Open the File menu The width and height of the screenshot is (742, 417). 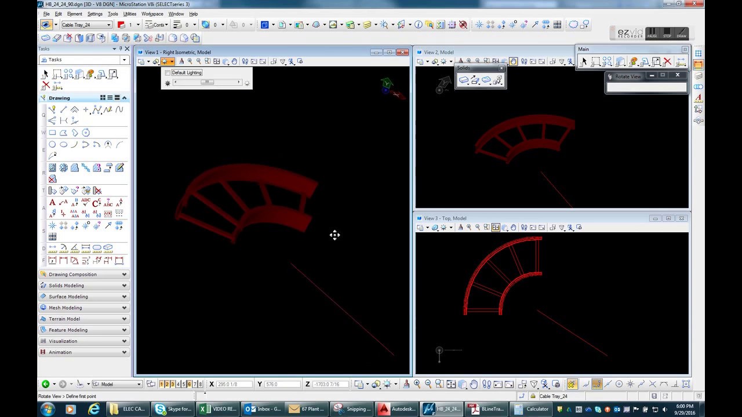[46, 14]
